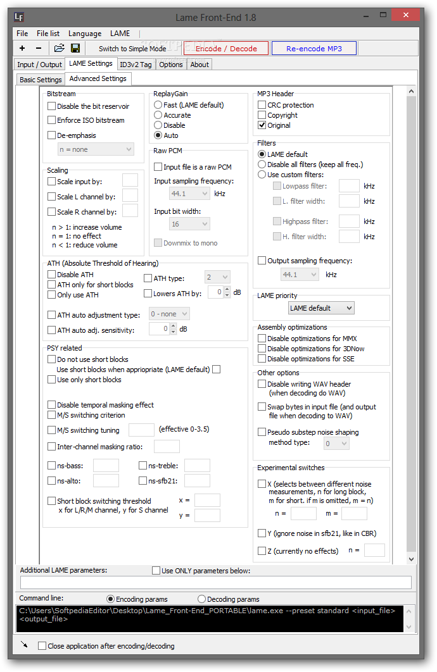Open Input sampling frequency 44.1 dropdown
This screenshot has height=672, width=437.
pyautogui.click(x=189, y=194)
